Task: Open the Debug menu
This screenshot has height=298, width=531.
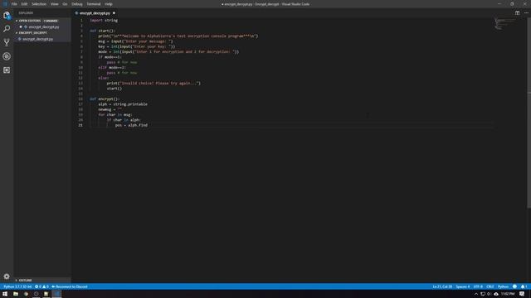Action: pos(77,4)
